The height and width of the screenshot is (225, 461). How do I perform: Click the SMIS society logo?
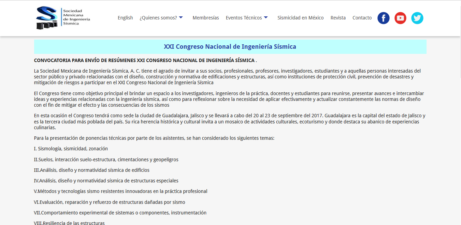coord(63,18)
